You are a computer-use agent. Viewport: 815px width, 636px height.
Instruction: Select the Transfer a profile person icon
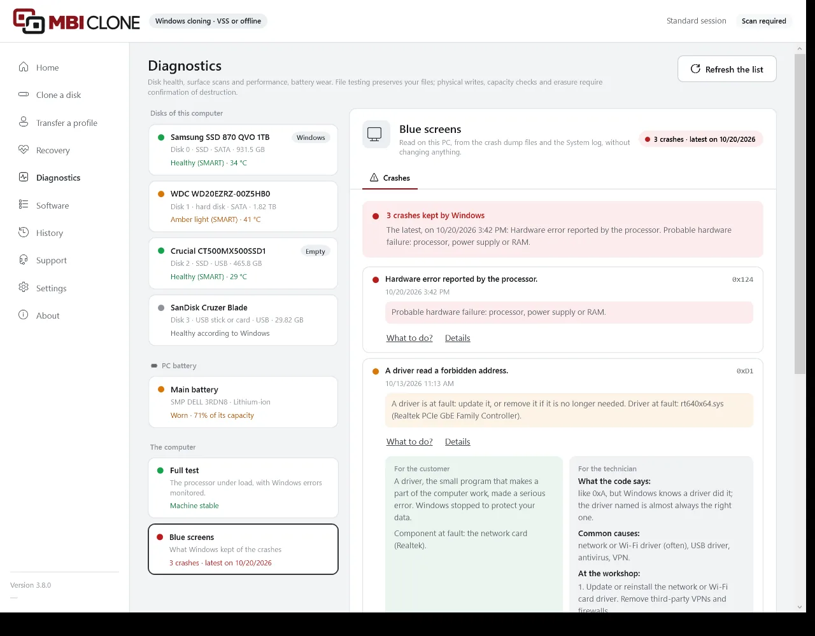24,122
